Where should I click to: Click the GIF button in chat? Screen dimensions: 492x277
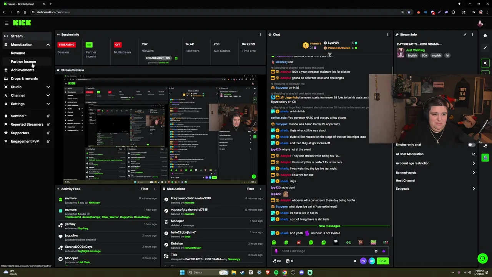tap(372, 261)
